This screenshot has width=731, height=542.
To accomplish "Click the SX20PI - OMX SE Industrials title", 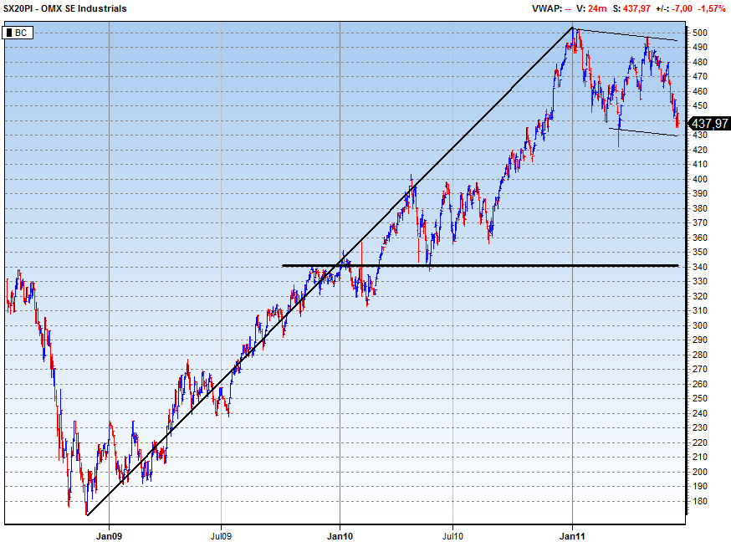I will point(65,8).
